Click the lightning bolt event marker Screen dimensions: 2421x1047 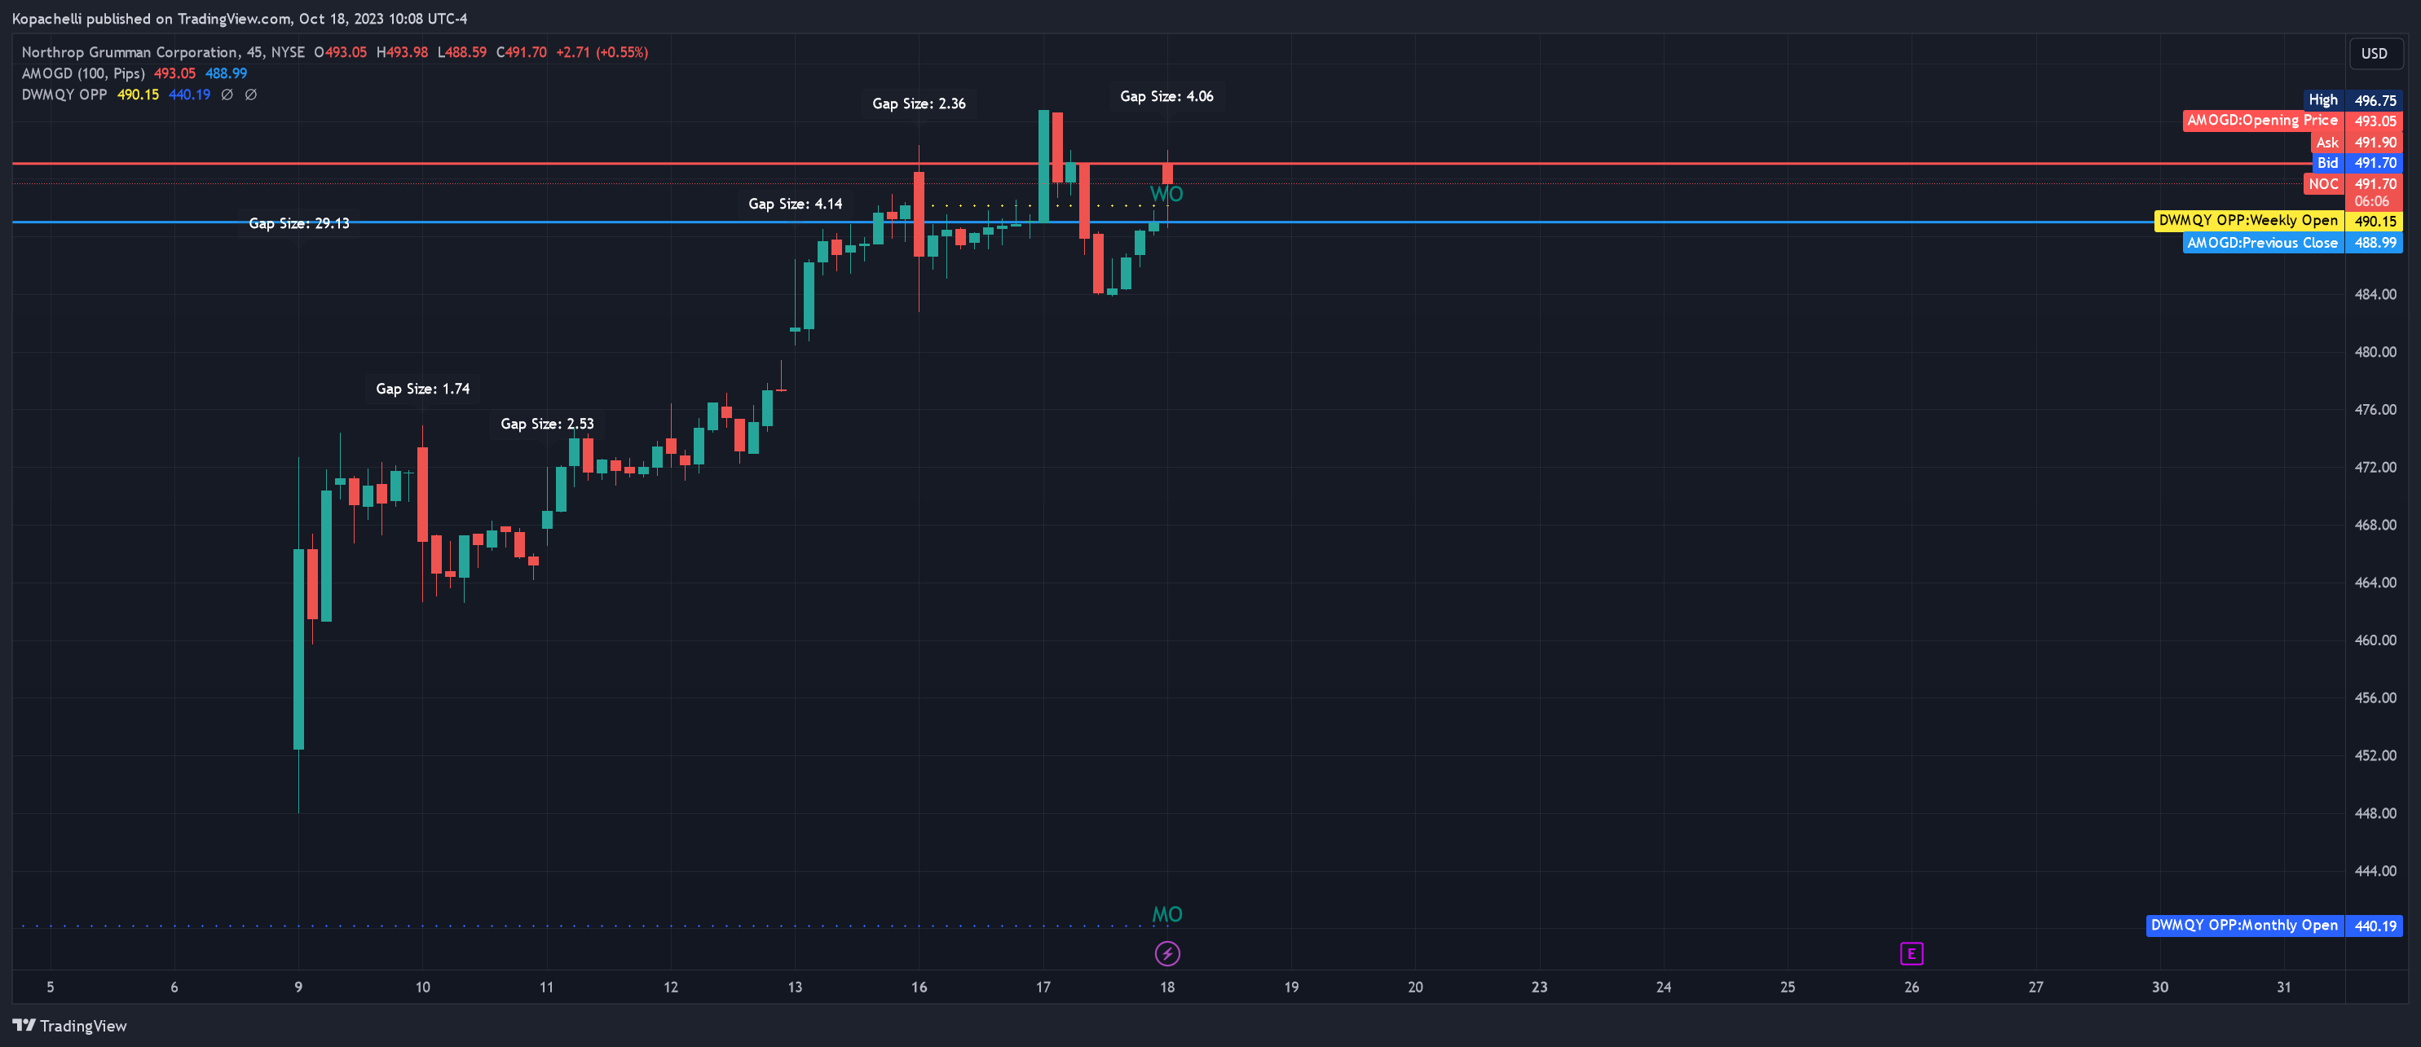click(x=1167, y=954)
